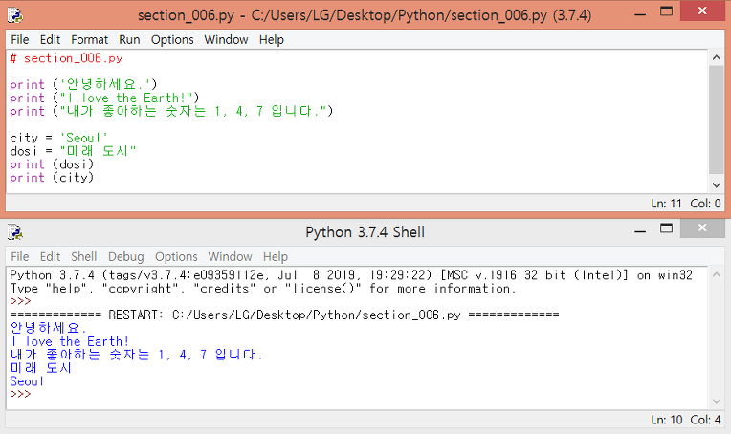Open the editor's Edit menu
The width and height of the screenshot is (731, 434).
[50, 40]
